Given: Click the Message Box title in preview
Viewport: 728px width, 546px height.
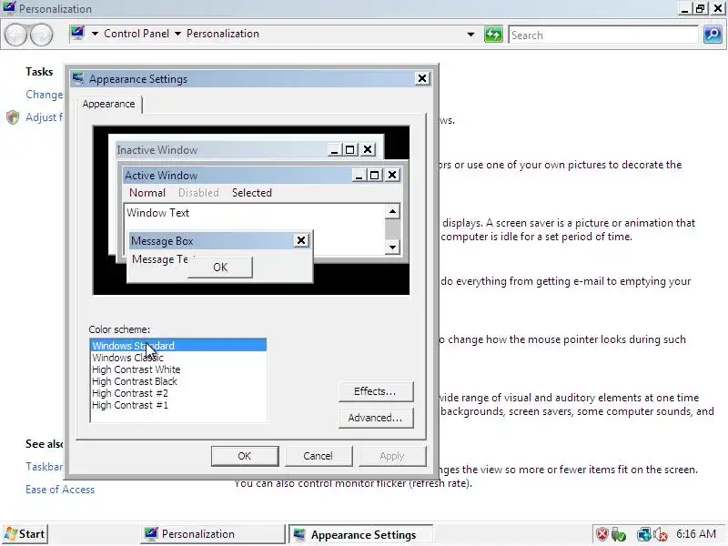Looking at the screenshot, I should pos(162,241).
